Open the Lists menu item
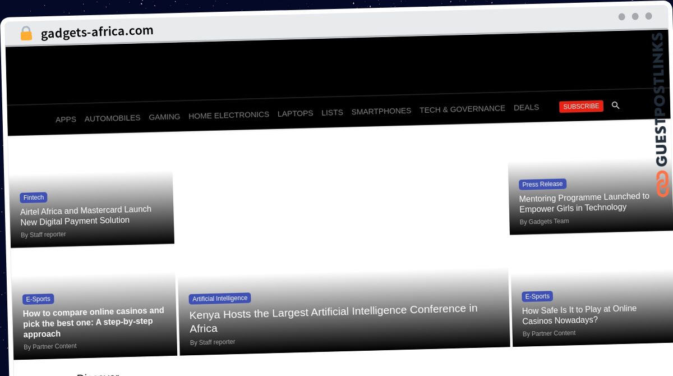The height and width of the screenshot is (376, 673). point(332,112)
